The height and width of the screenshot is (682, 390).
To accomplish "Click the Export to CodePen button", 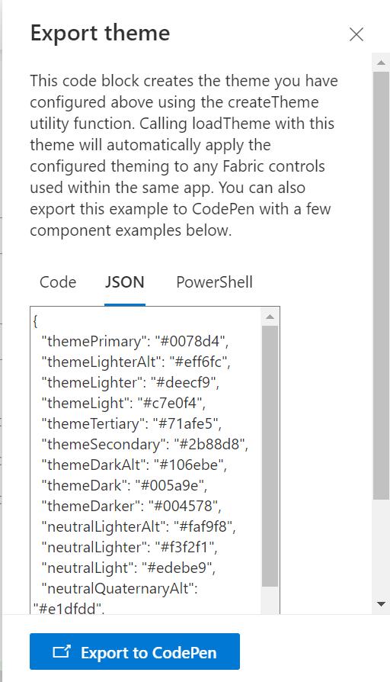I will (x=135, y=651).
